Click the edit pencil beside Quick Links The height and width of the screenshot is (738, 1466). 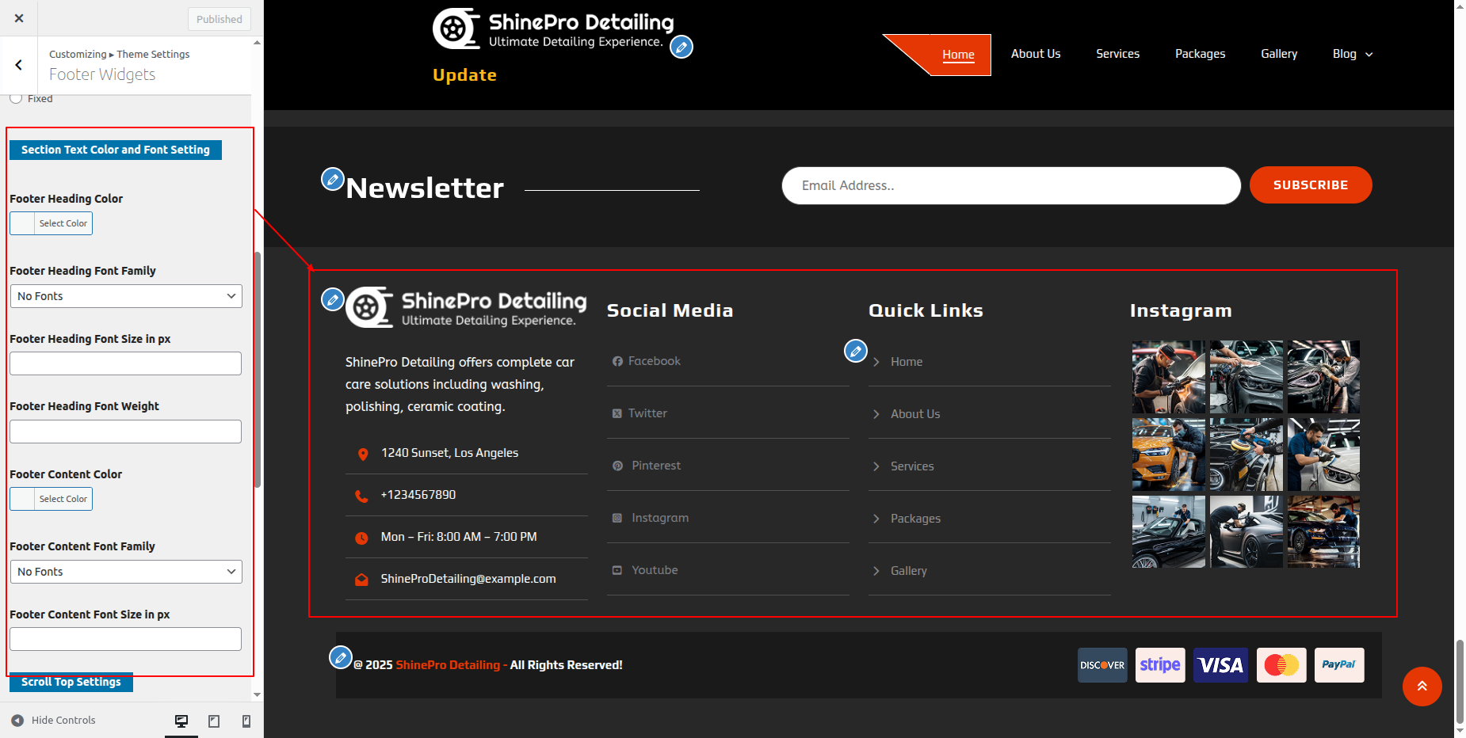[x=855, y=351]
